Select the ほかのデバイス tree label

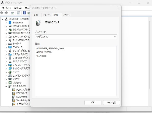pos(19,86)
